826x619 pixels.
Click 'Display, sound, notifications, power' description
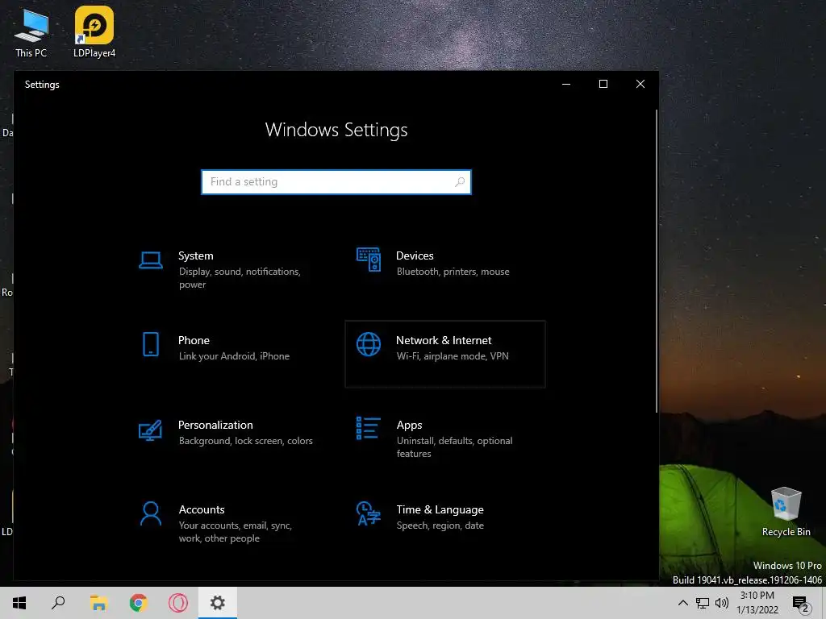240,278
